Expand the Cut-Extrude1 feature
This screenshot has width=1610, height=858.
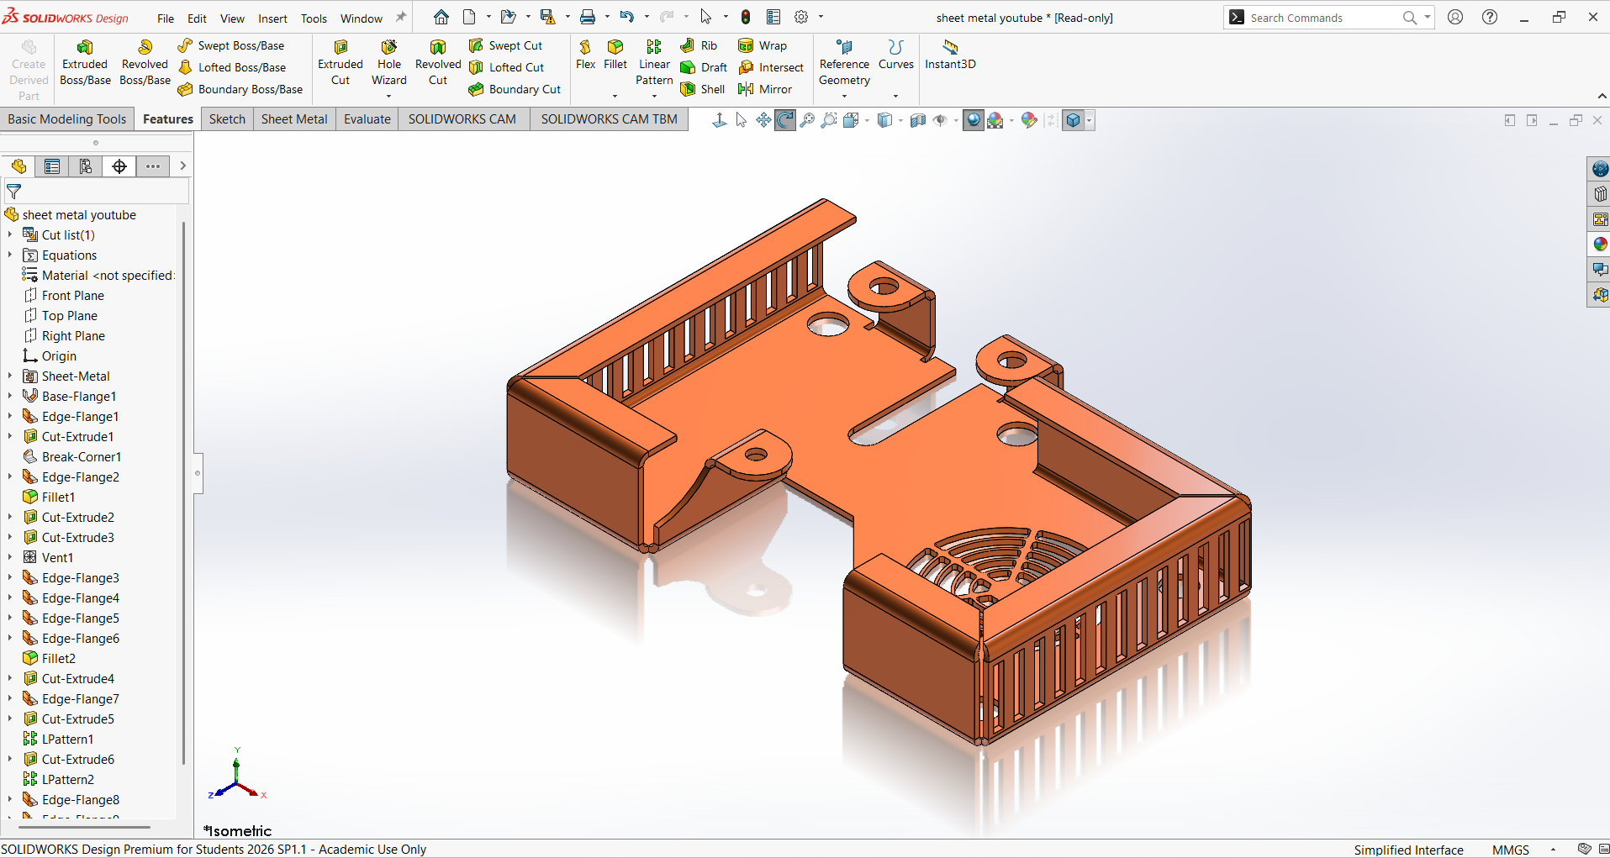point(10,436)
